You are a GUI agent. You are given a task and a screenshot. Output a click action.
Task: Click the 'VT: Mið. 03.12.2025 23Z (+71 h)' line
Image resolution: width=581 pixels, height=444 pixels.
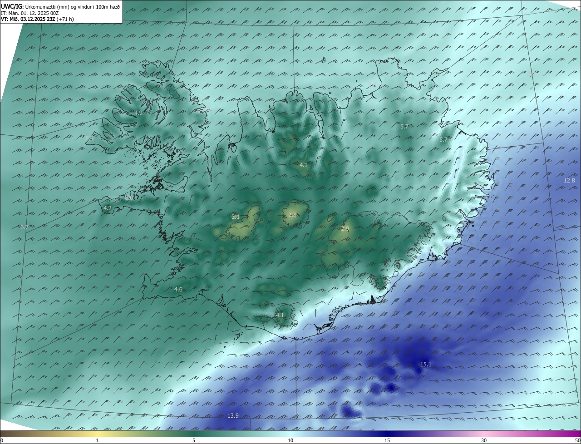pyautogui.click(x=38, y=20)
